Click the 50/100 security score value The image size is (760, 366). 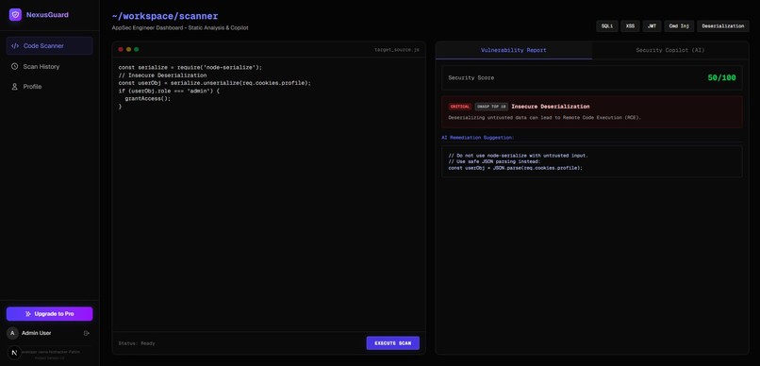click(721, 77)
